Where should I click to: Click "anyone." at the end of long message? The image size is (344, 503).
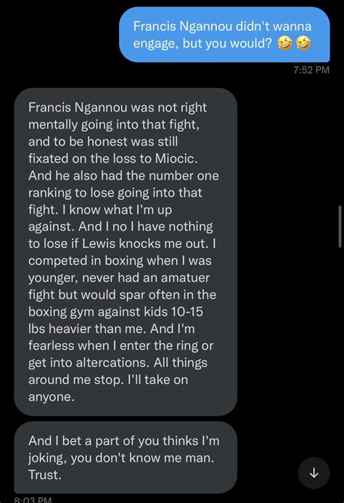coord(52,397)
